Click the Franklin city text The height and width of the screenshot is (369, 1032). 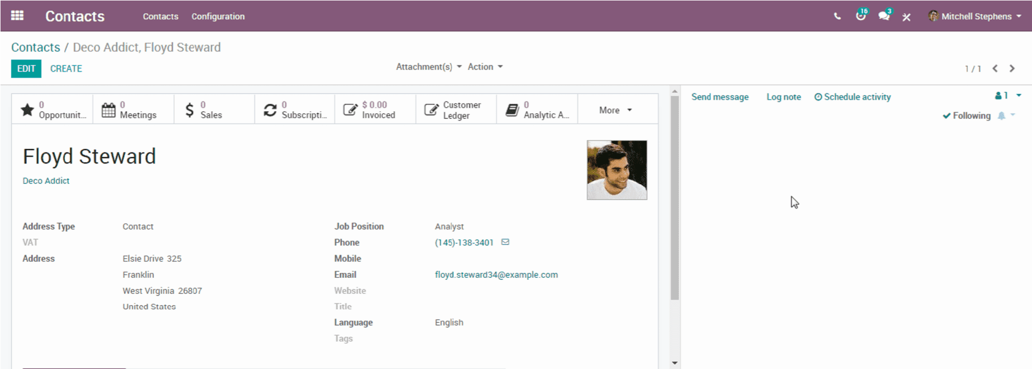click(x=138, y=274)
